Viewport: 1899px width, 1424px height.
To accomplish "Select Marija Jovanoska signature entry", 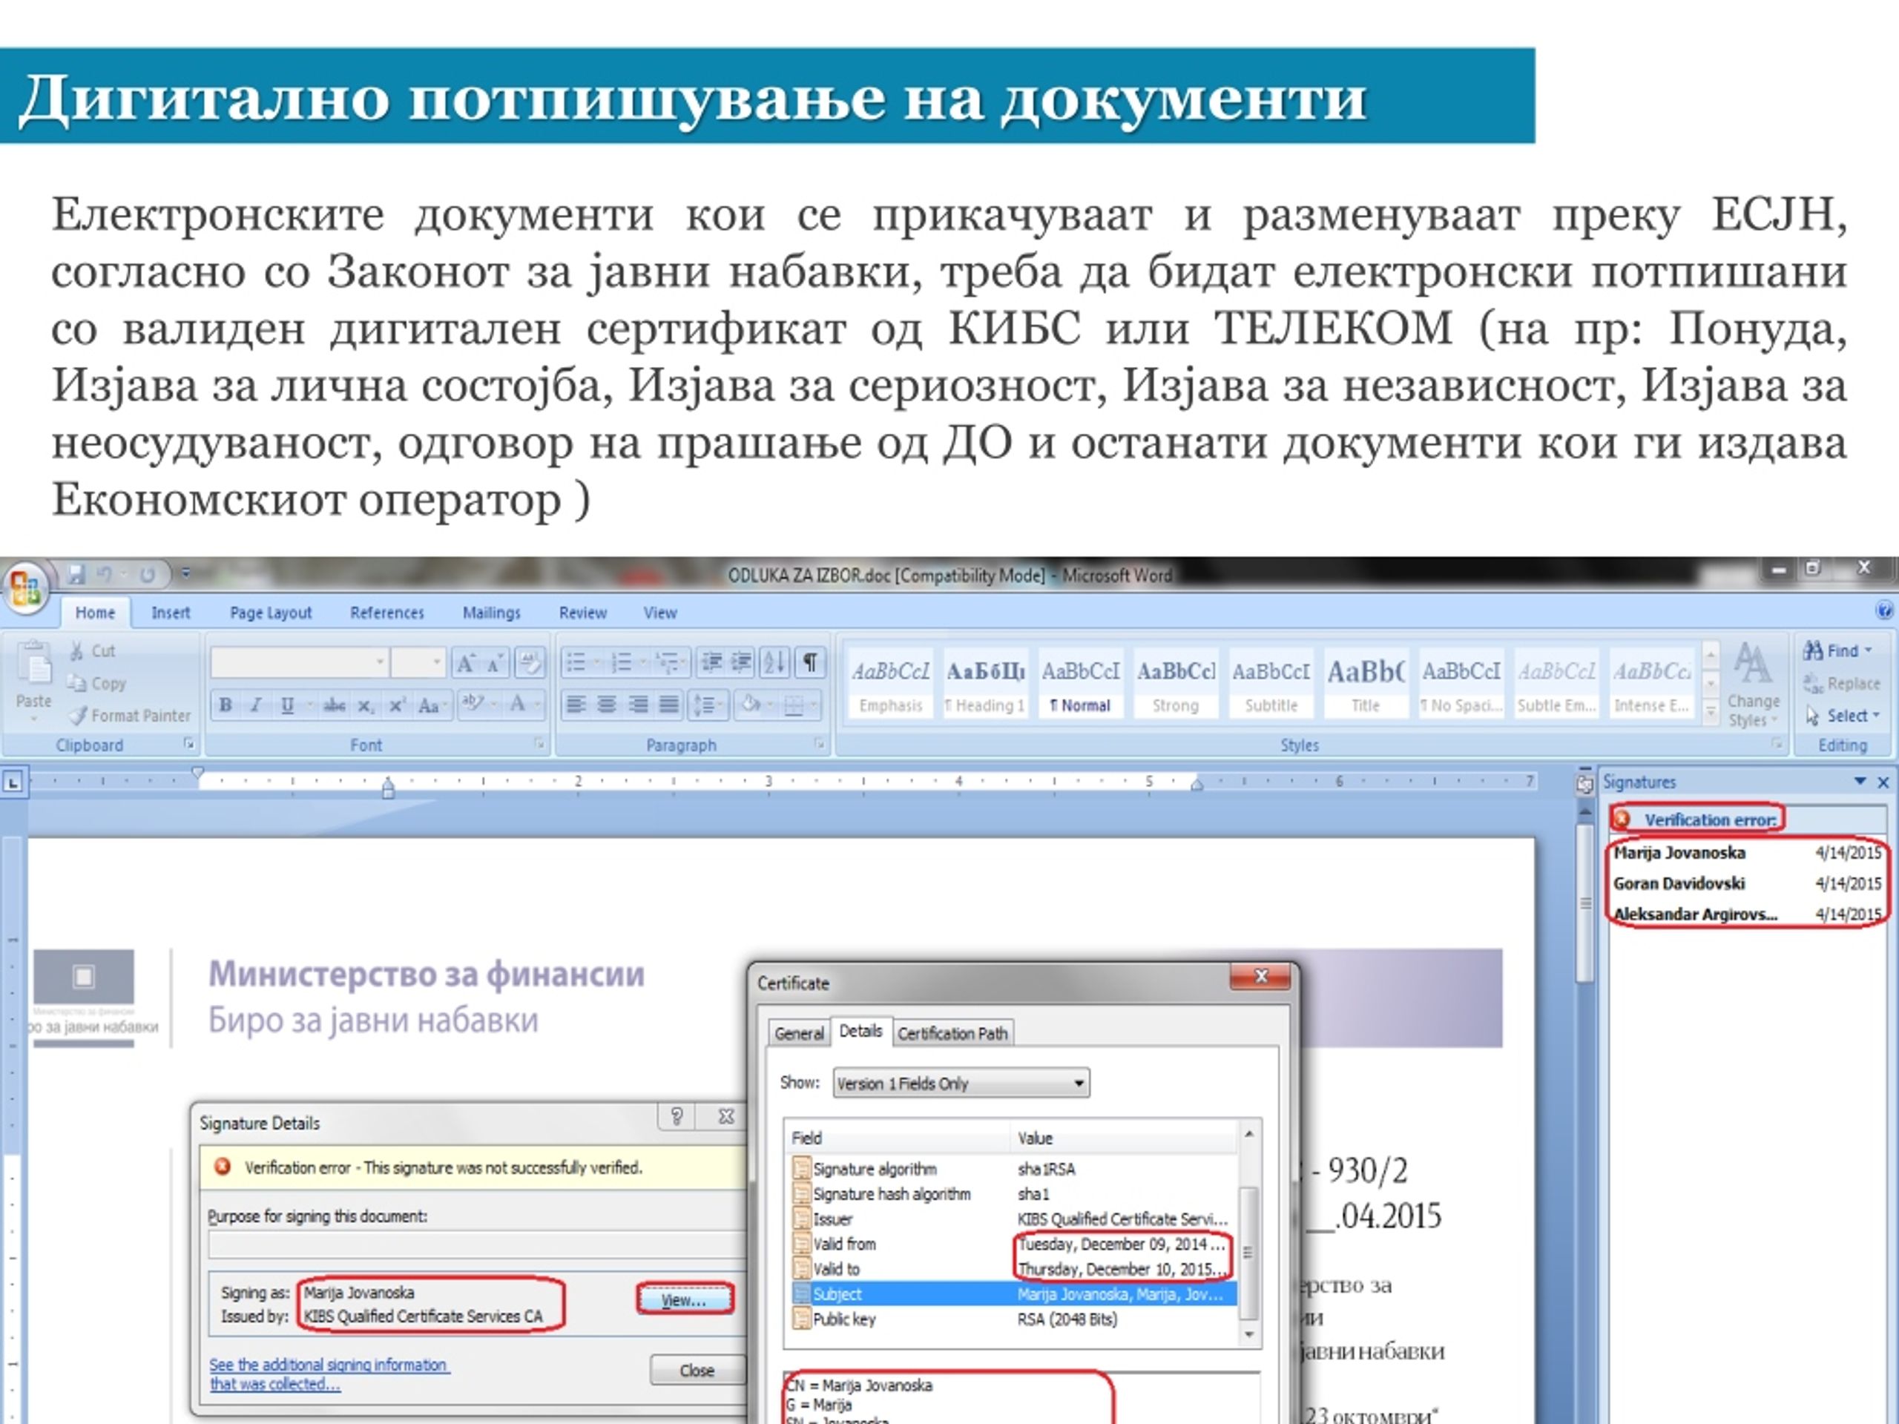I will (1746, 853).
